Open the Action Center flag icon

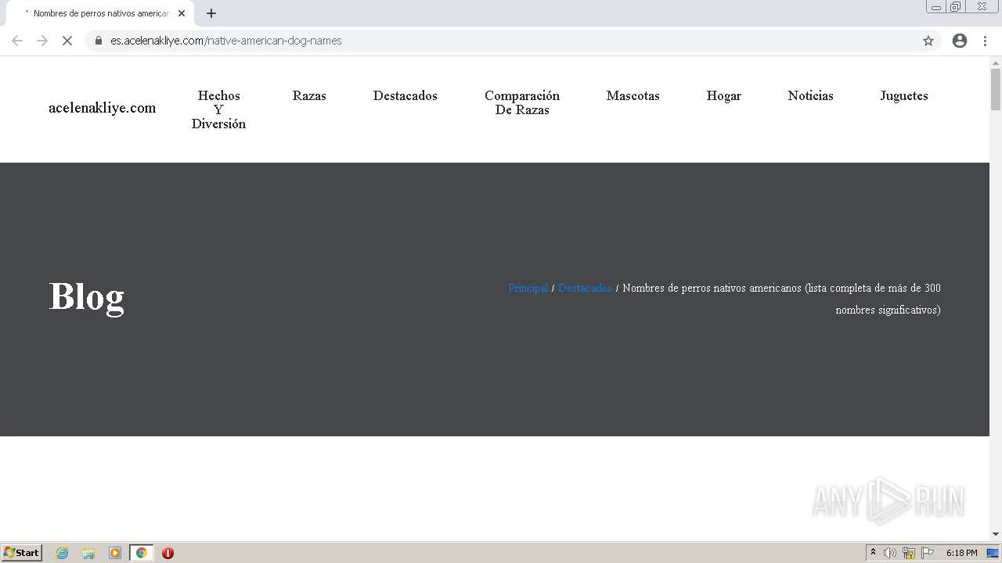[928, 553]
